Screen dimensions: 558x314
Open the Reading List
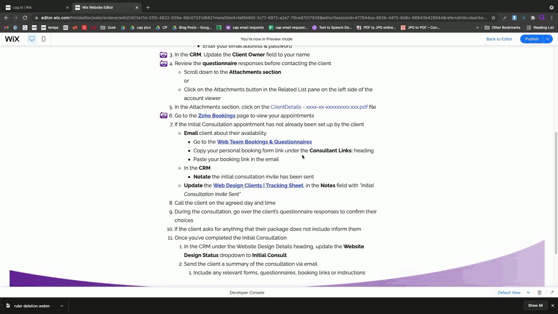(x=540, y=27)
